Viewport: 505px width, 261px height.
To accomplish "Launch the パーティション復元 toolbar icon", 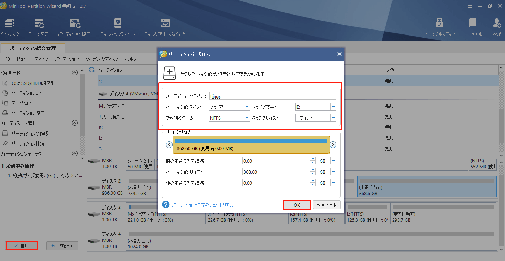I will pos(74,24).
